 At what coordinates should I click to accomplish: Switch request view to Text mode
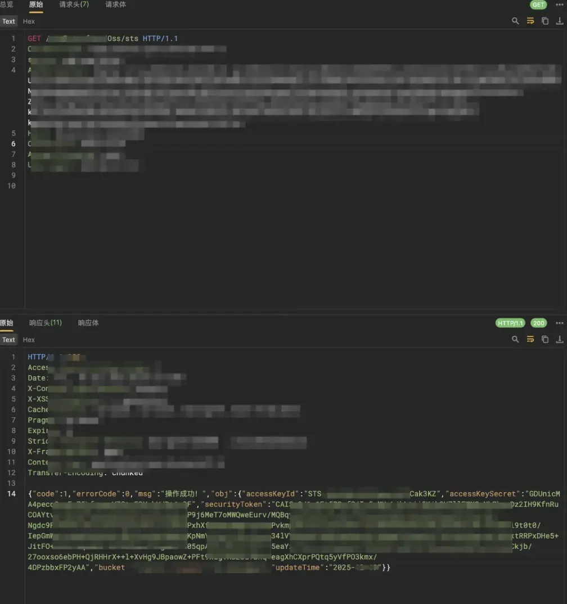pos(8,21)
